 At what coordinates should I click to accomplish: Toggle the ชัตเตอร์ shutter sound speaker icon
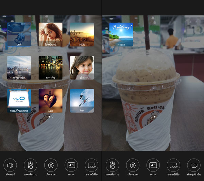pyautogui.click(x=10, y=165)
